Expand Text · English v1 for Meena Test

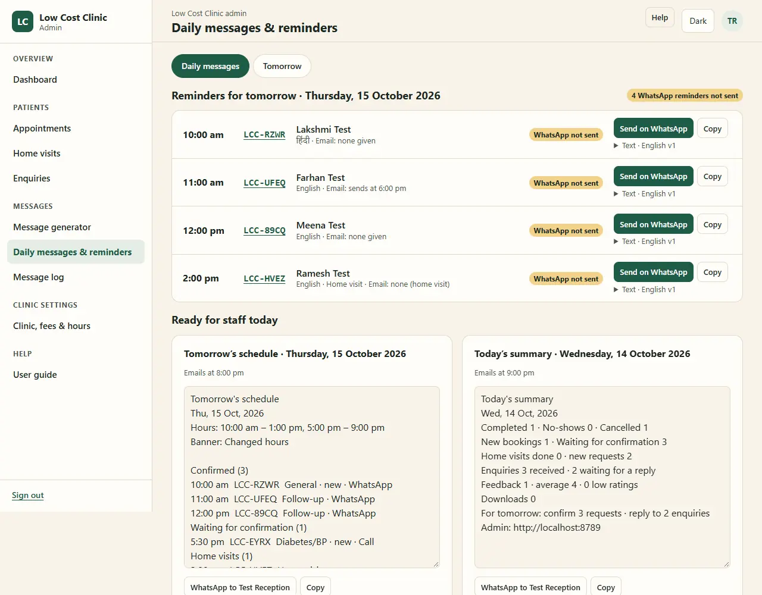(x=645, y=242)
